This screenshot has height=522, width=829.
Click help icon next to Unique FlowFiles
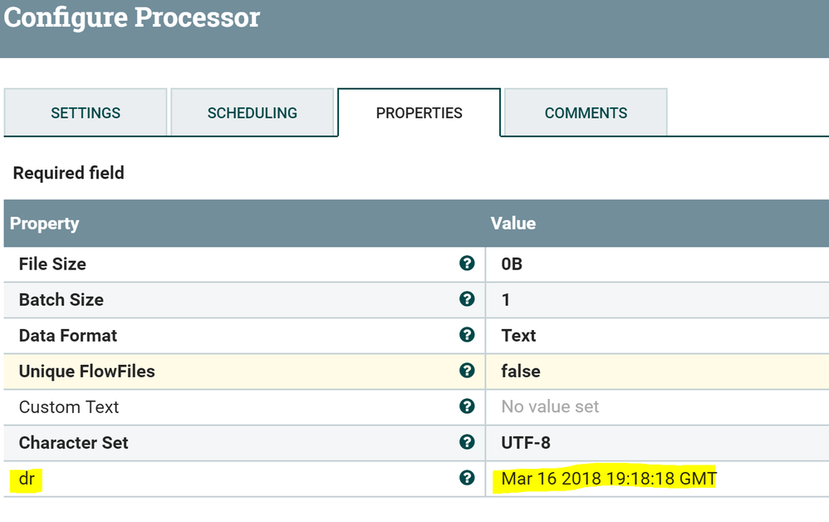pyautogui.click(x=467, y=371)
